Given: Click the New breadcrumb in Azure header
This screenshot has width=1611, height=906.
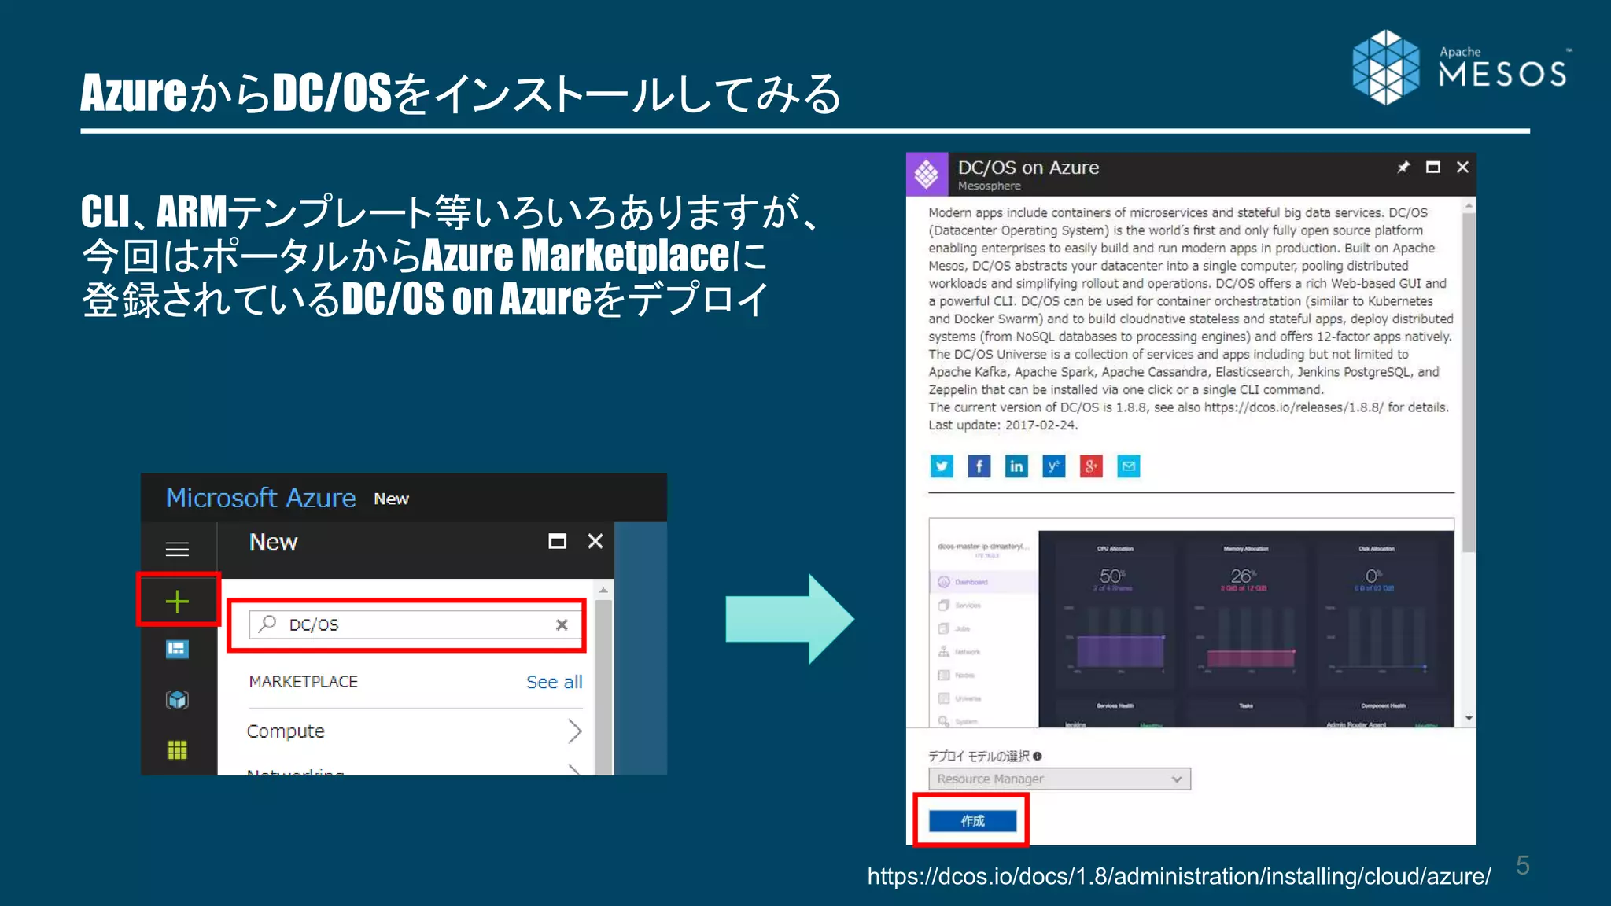Looking at the screenshot, I should click(391, 499).
